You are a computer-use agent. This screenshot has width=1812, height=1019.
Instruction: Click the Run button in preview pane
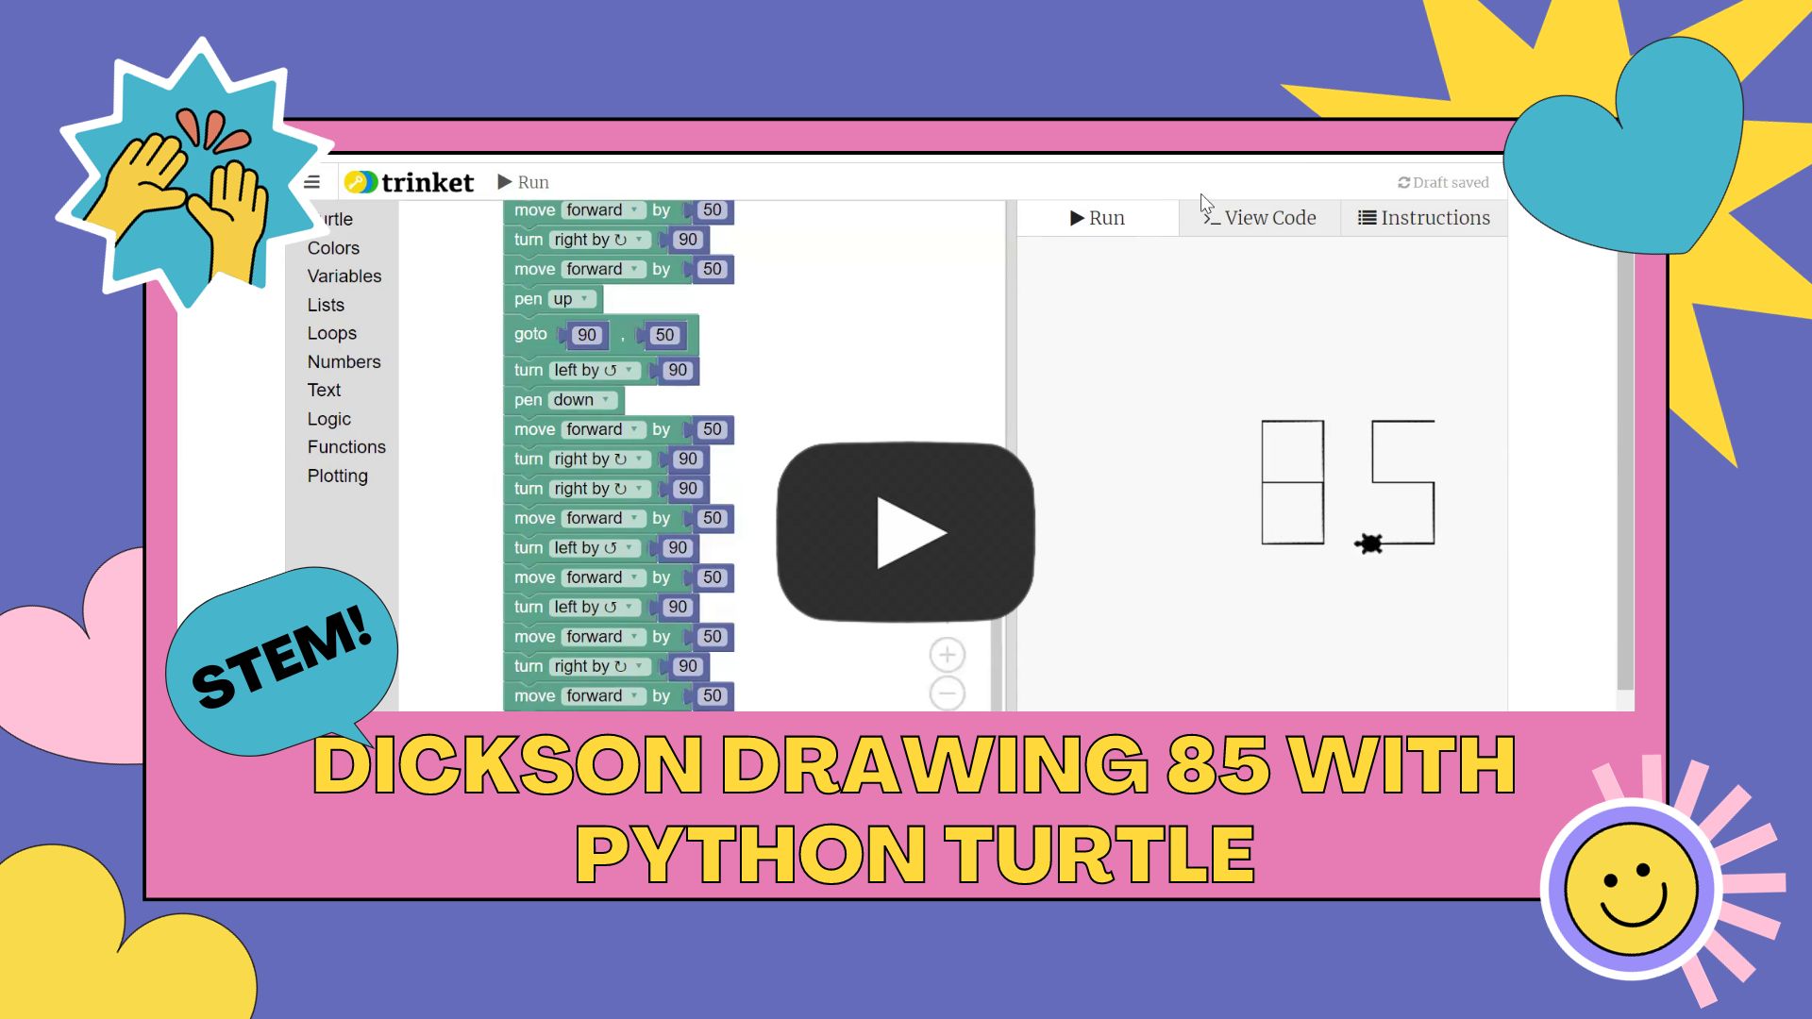tap(1097, 218)
